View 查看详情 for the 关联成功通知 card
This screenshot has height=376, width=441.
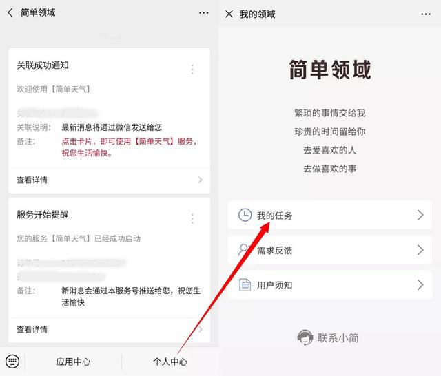(32, 180)
